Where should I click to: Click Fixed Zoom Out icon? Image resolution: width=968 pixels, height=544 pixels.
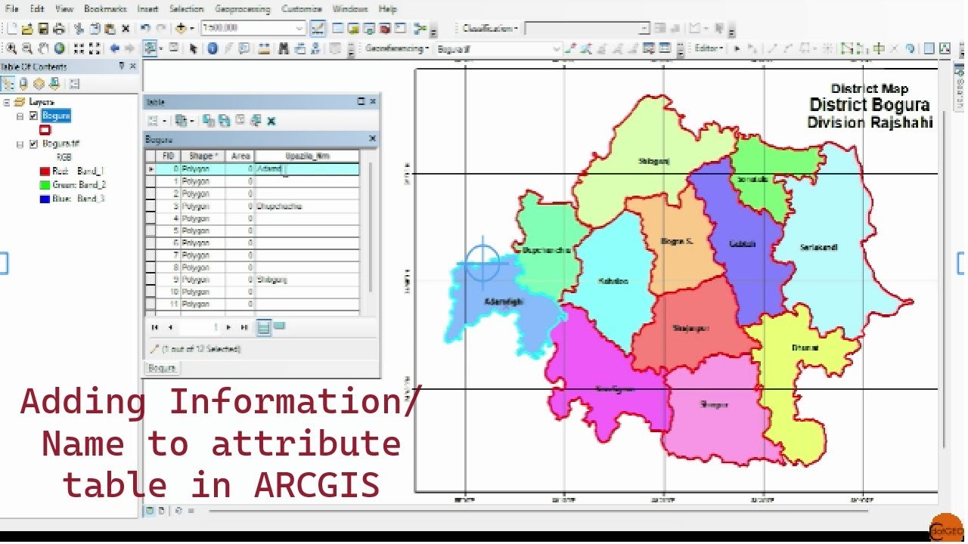(95, 48)
